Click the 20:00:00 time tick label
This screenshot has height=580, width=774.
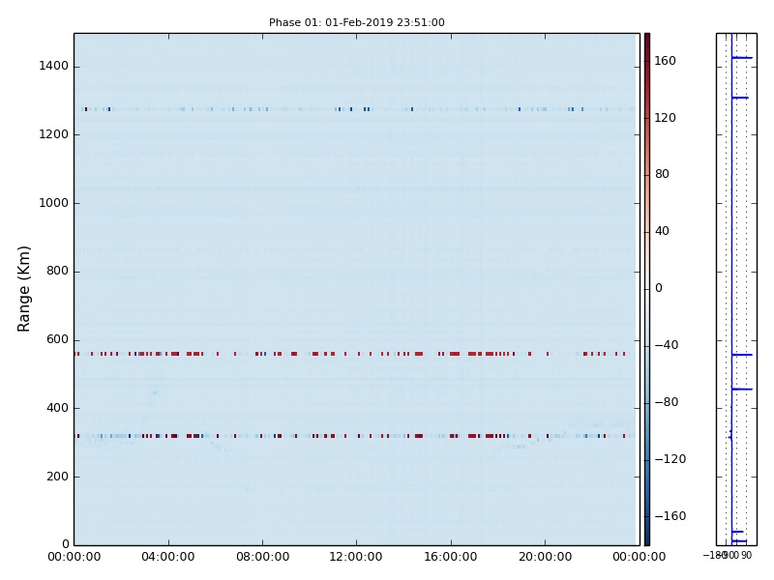coord(545,557)
